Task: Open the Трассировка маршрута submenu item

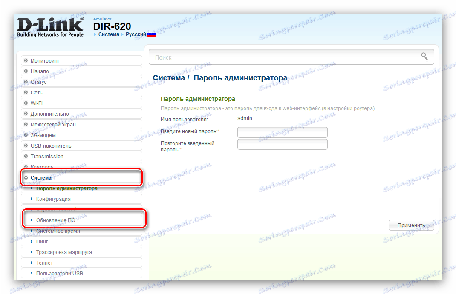Action: [81, 252]
